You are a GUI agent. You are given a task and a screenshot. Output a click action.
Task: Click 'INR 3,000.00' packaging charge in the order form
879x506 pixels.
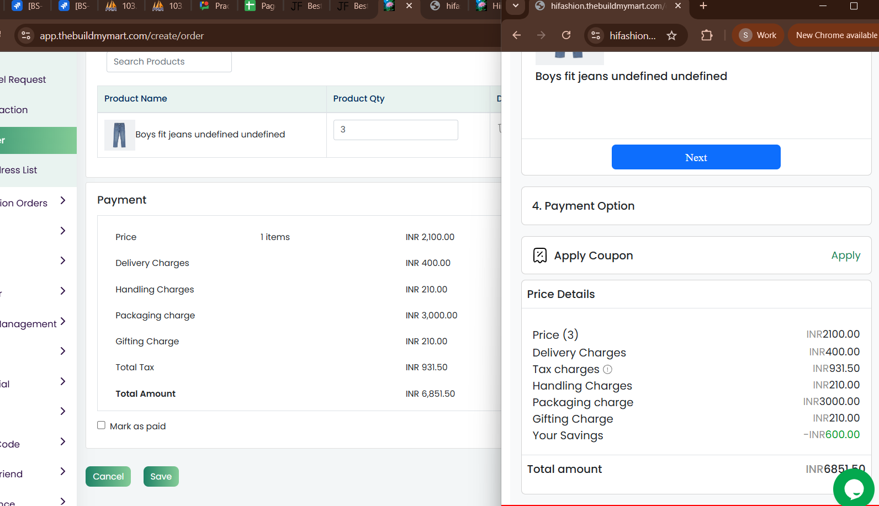(x=431, y=315)
